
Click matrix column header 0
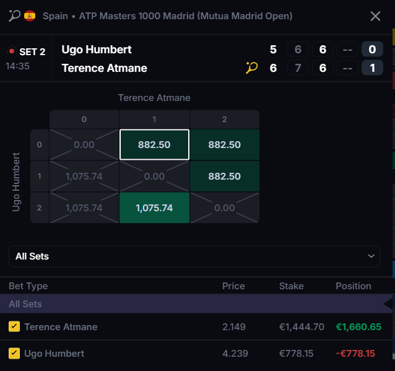tap(84, 119)
